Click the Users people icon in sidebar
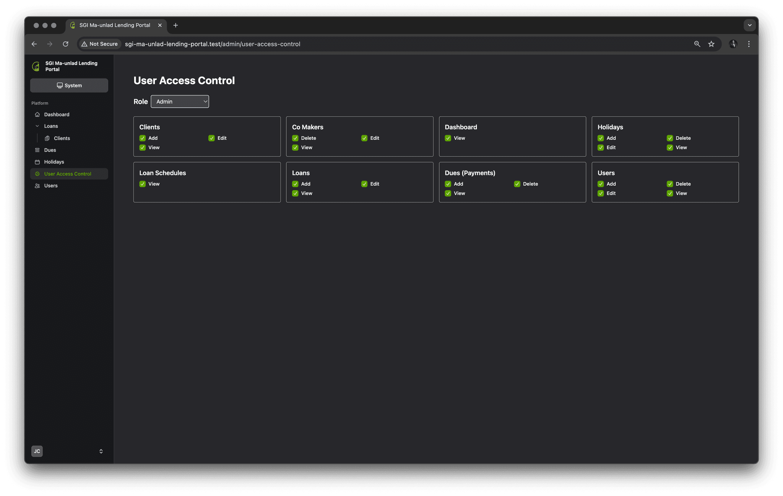 pos(37,186)
